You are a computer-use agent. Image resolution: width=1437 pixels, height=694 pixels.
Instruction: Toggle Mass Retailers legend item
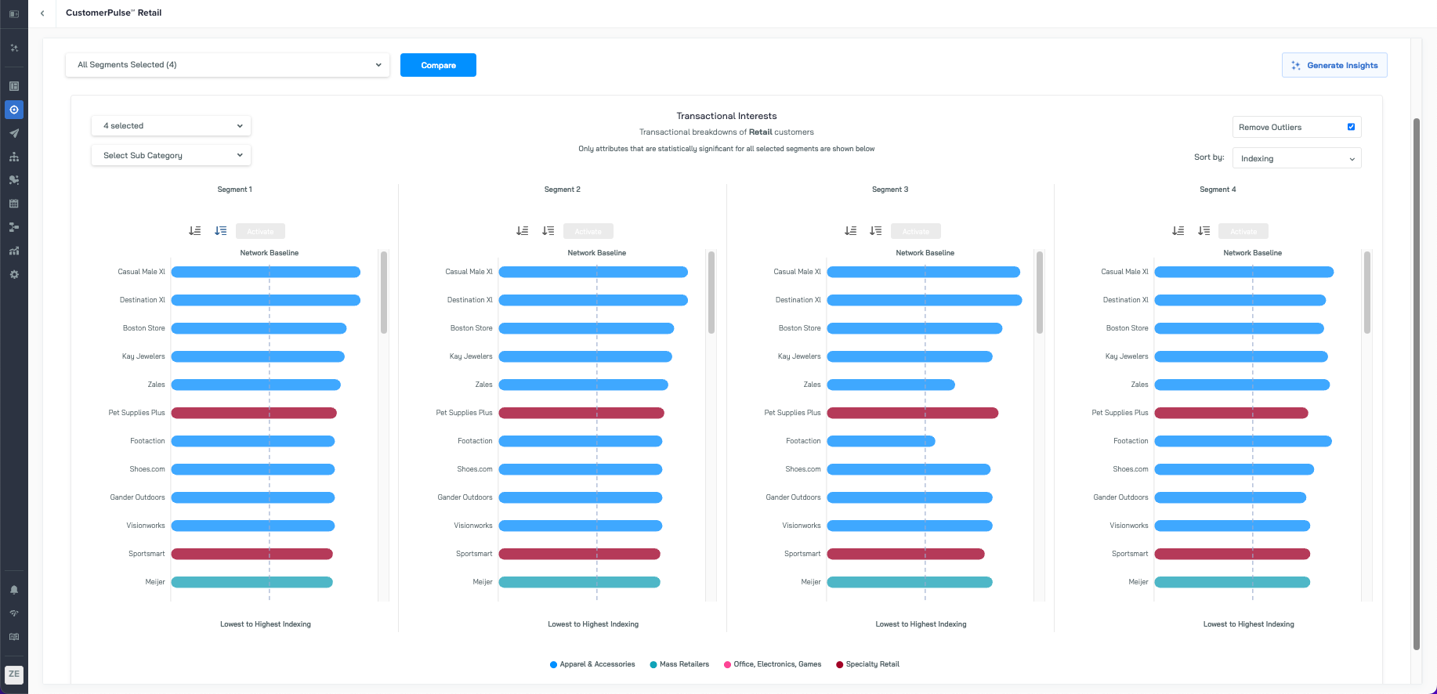[x=679, y=664]
